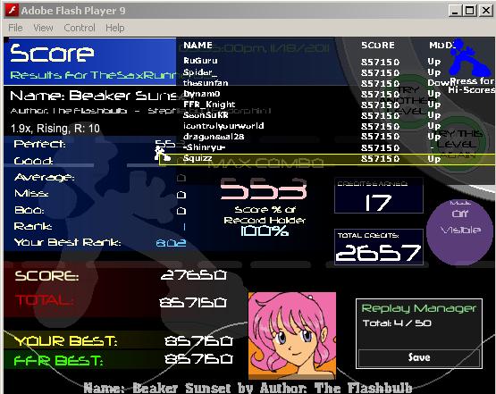Select the highlighted Squizz high score row
The width and height of the screenshot is (496, 394).
point(327,159)
